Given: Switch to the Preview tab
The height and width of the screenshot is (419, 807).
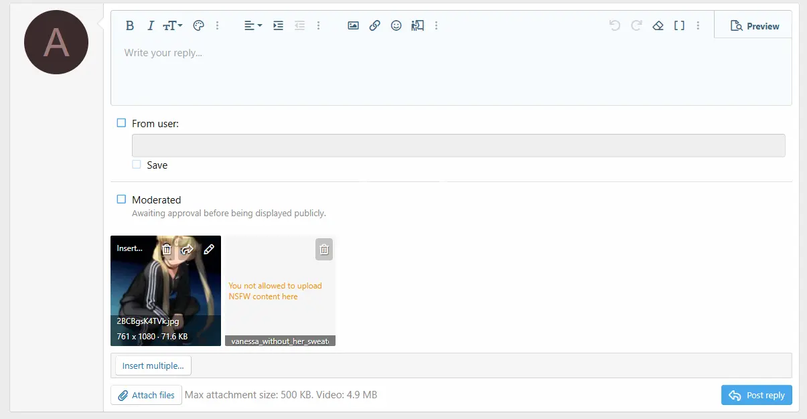Looking at the screenshot, I should tap(754, 26).
